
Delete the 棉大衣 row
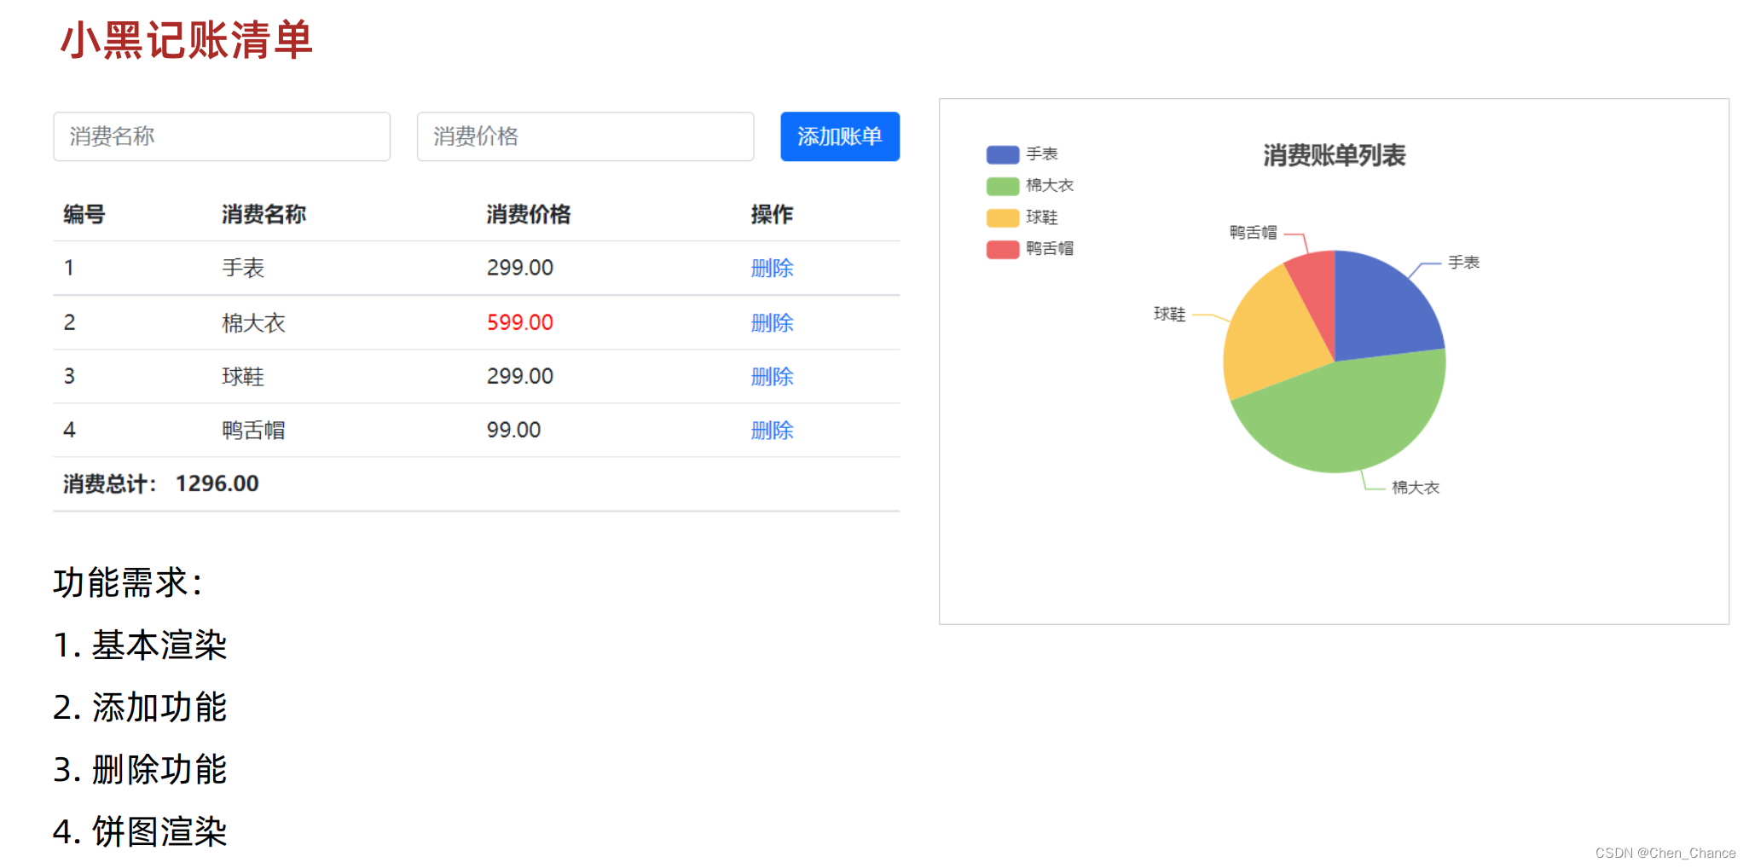(772, 322)
